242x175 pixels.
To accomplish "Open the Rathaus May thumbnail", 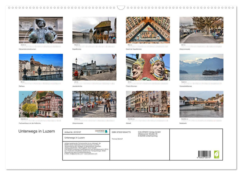I will pos(41,67).
